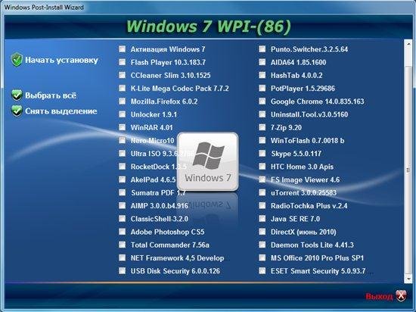416x312 pixels.
Task: Enable Sumatra PDF checkbox
Action: point(122,192)
